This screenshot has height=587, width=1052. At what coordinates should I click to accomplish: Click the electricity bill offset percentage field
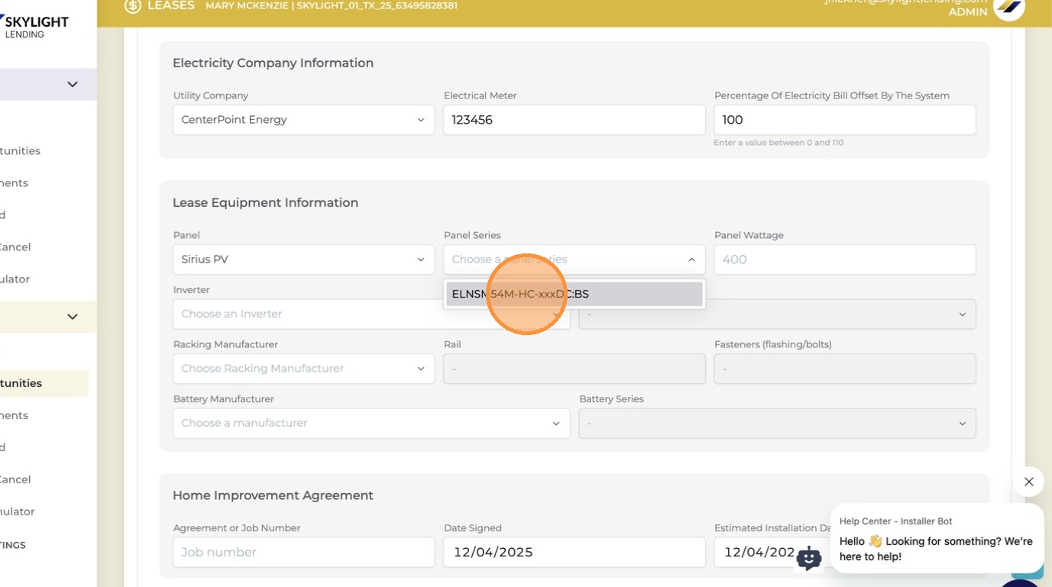(x=844, y=120)
